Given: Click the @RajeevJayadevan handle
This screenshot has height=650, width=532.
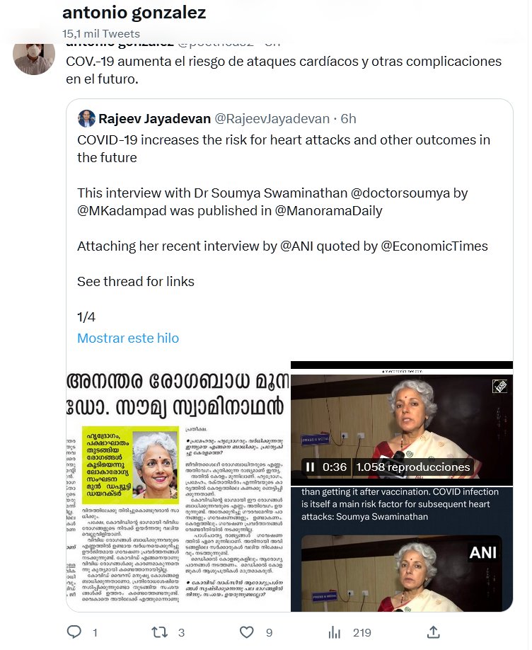Looking at the screenshot, I should 272,119.
